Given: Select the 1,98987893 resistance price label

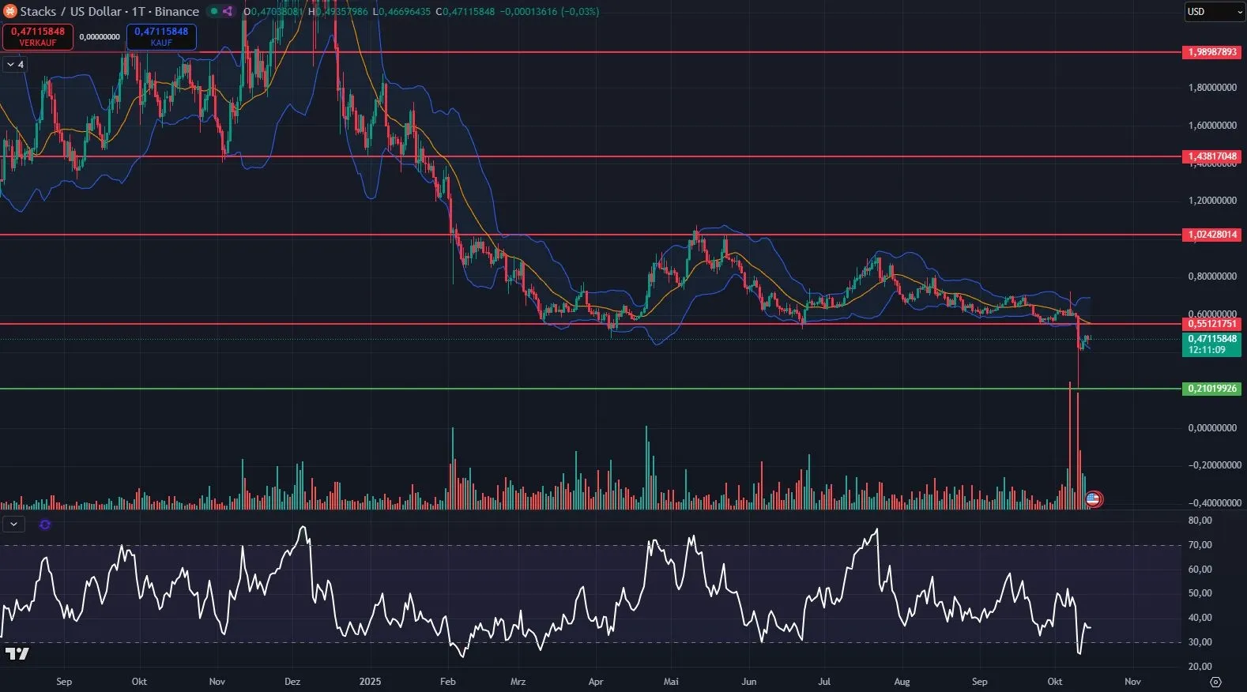Looking at the screenshot, I should tap(1211, 52).
